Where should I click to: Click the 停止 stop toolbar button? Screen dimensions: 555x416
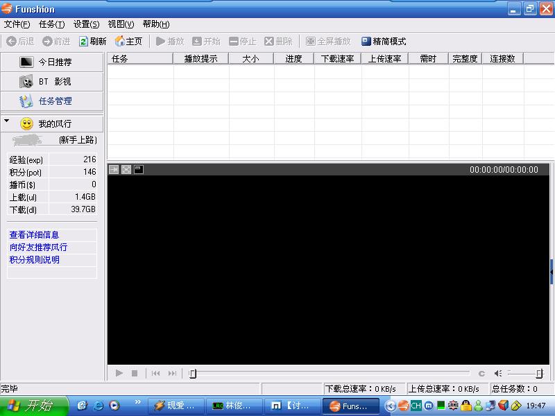click(242, 42)
